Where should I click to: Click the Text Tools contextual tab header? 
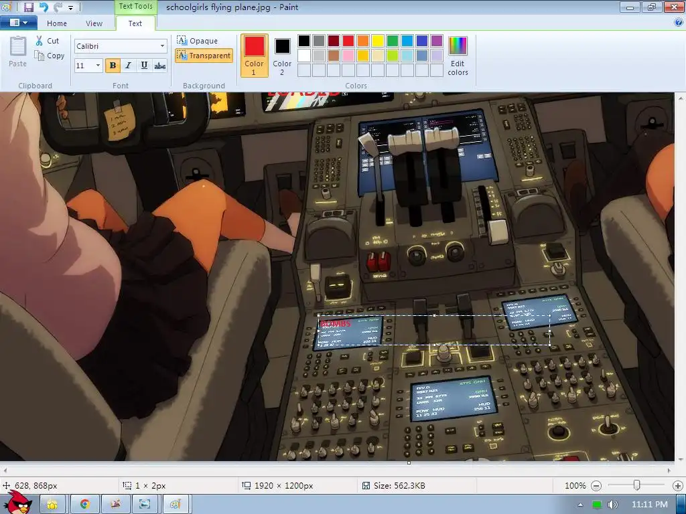point(135,6)
